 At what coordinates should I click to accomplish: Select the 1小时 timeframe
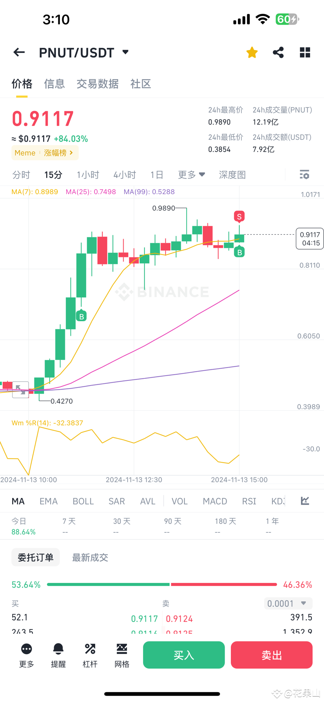(88, 175)
